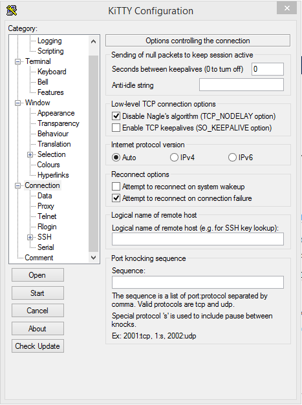Image resolution: width=302 pixels, height=405 pixels.
Task: Enable TCP keepalives checkbox
Action: point(116,128)
